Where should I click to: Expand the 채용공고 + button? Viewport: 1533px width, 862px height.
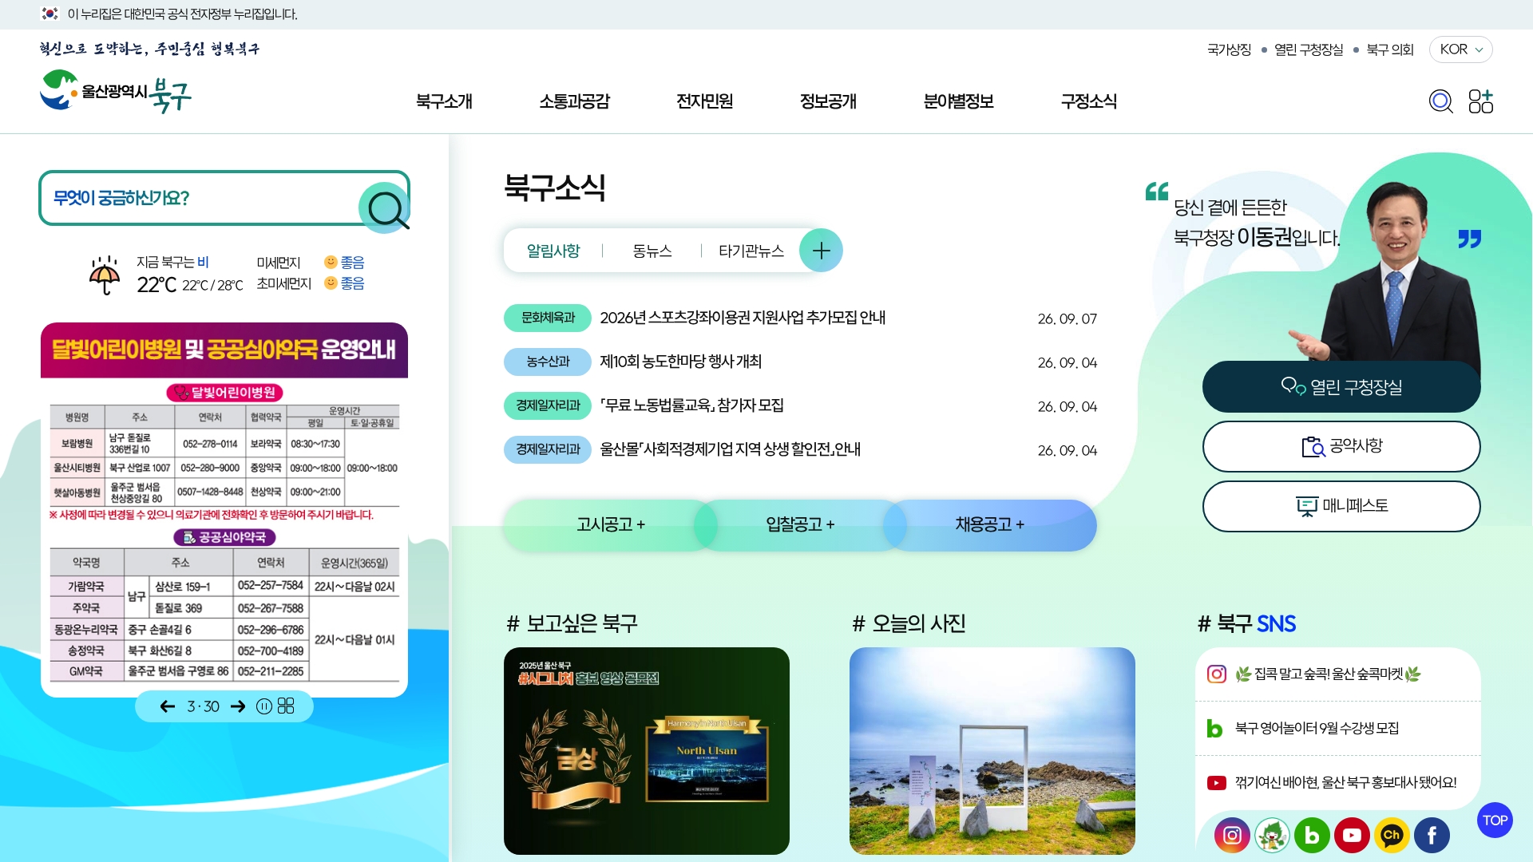point(990,525)
